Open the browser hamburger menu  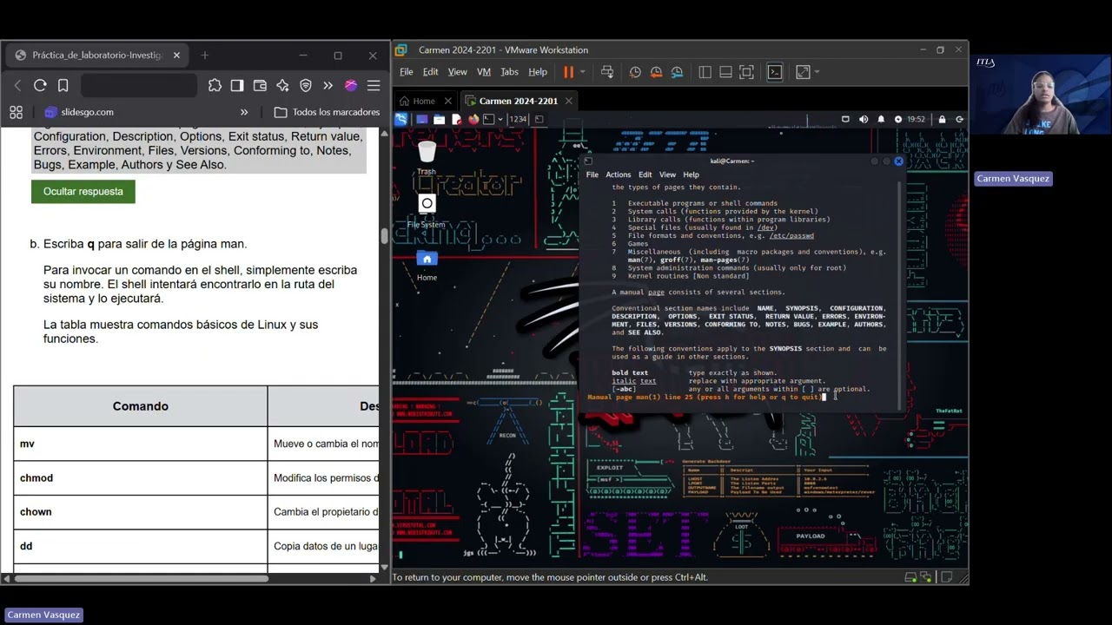(x=374, y=85)
